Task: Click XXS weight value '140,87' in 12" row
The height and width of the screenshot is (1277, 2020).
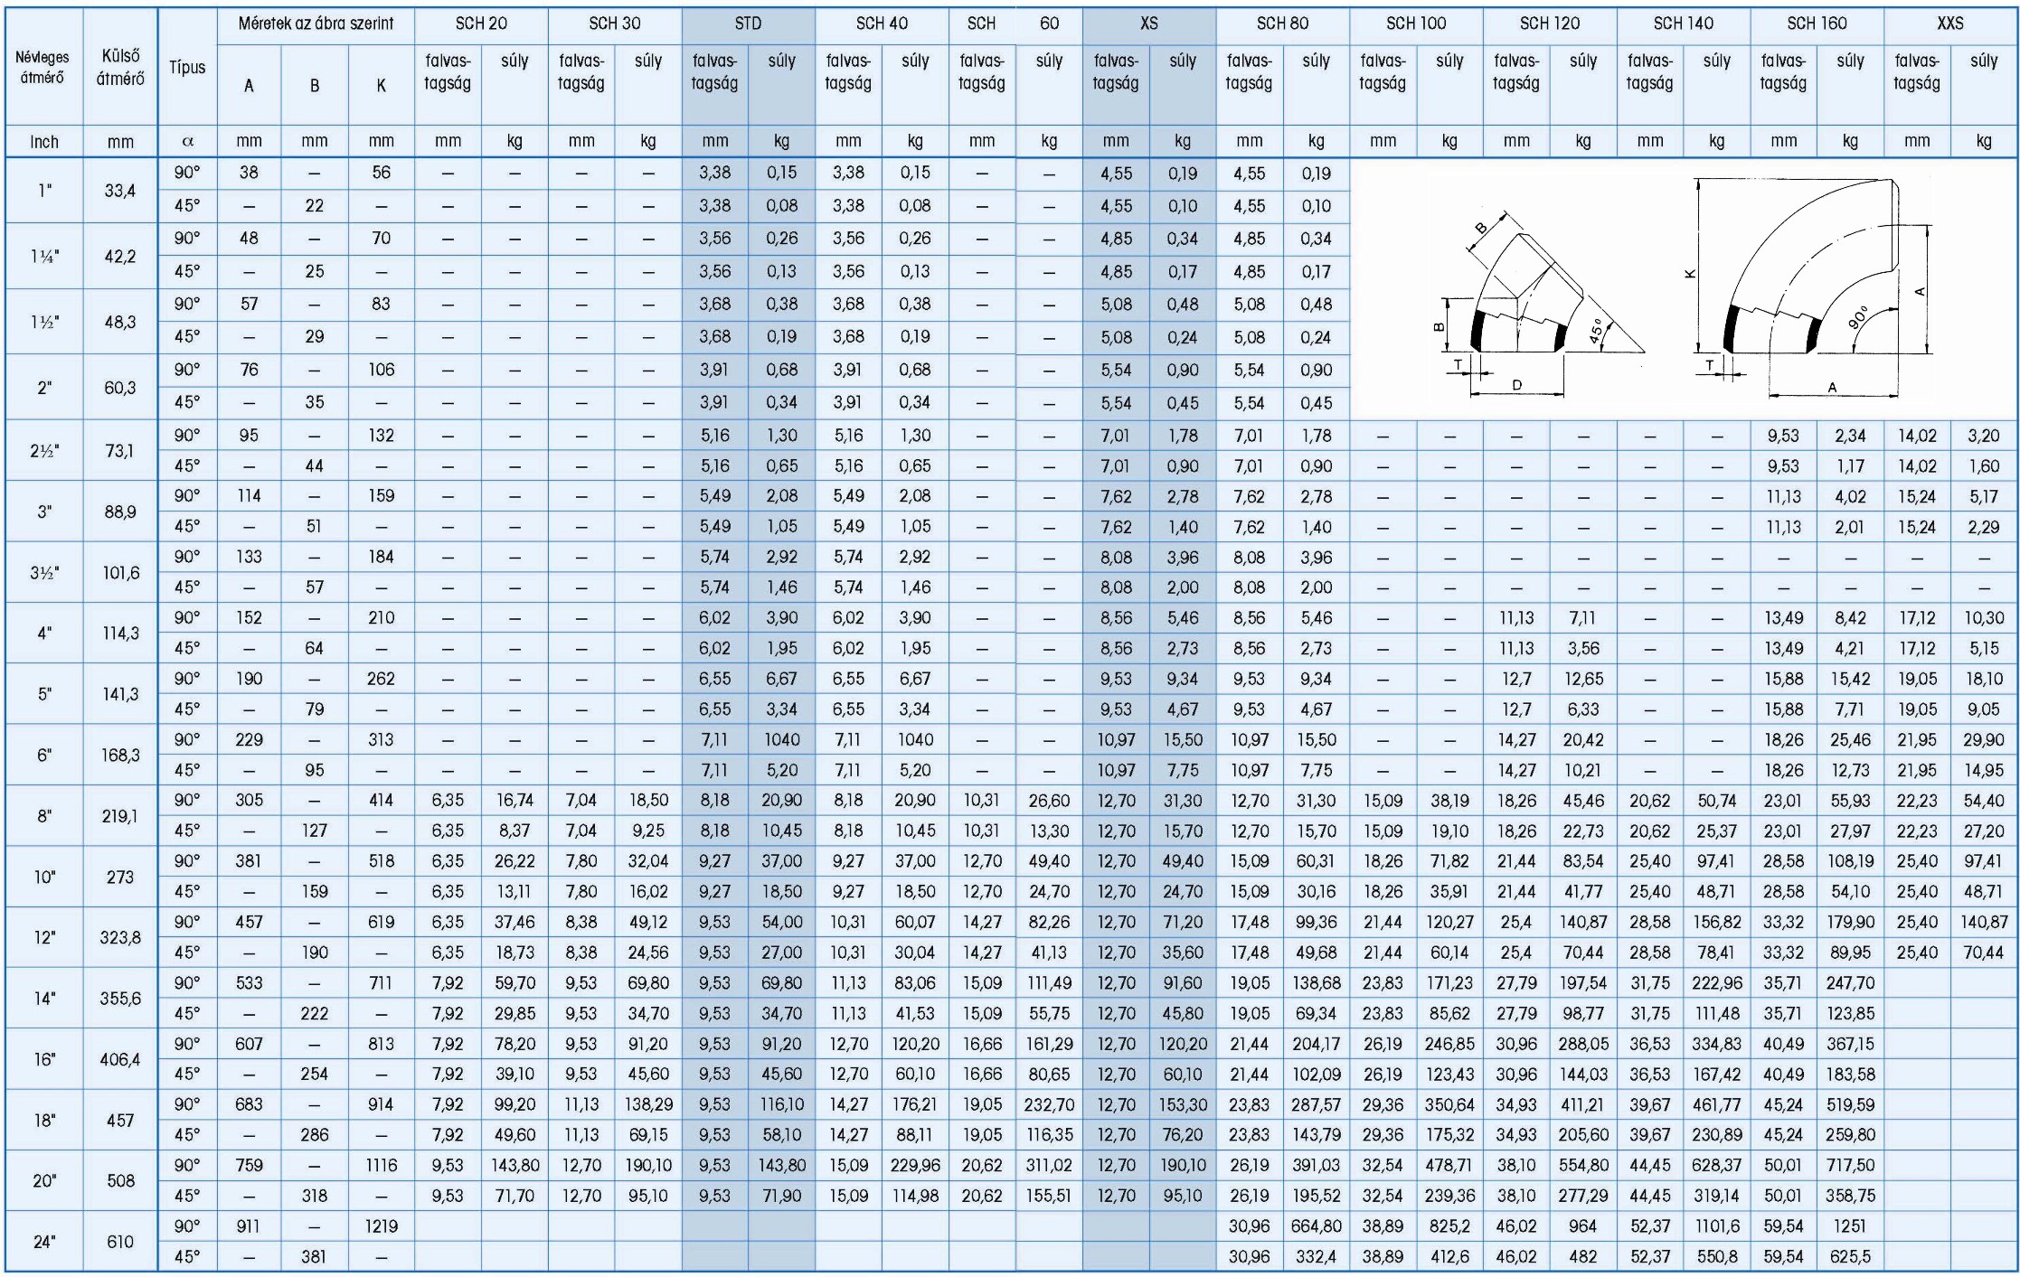Action: (x=1984, y=922)
